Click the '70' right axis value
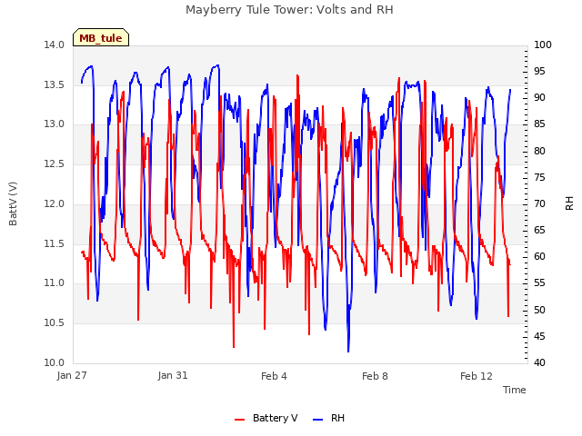The image size is (582, 436). click(539, 203)
